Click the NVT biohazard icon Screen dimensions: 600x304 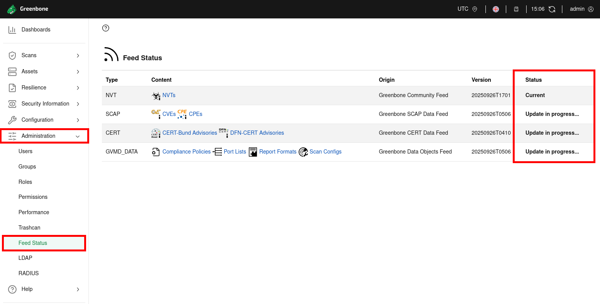coord(155,95)
